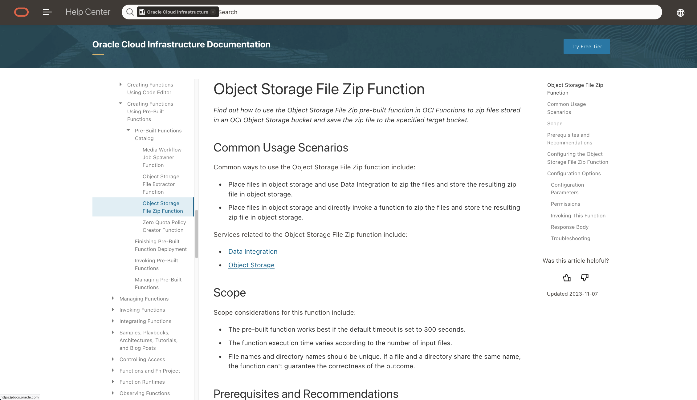Screen dimensions: 697x400
Task: Follow the Object Storage hyperlink
Action: point(251,265)
